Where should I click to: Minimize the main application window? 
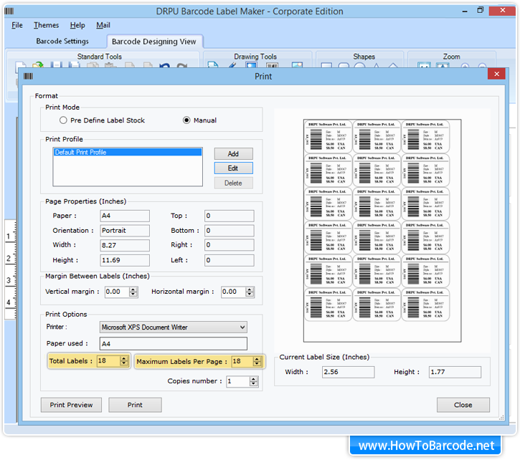point(465,11)
